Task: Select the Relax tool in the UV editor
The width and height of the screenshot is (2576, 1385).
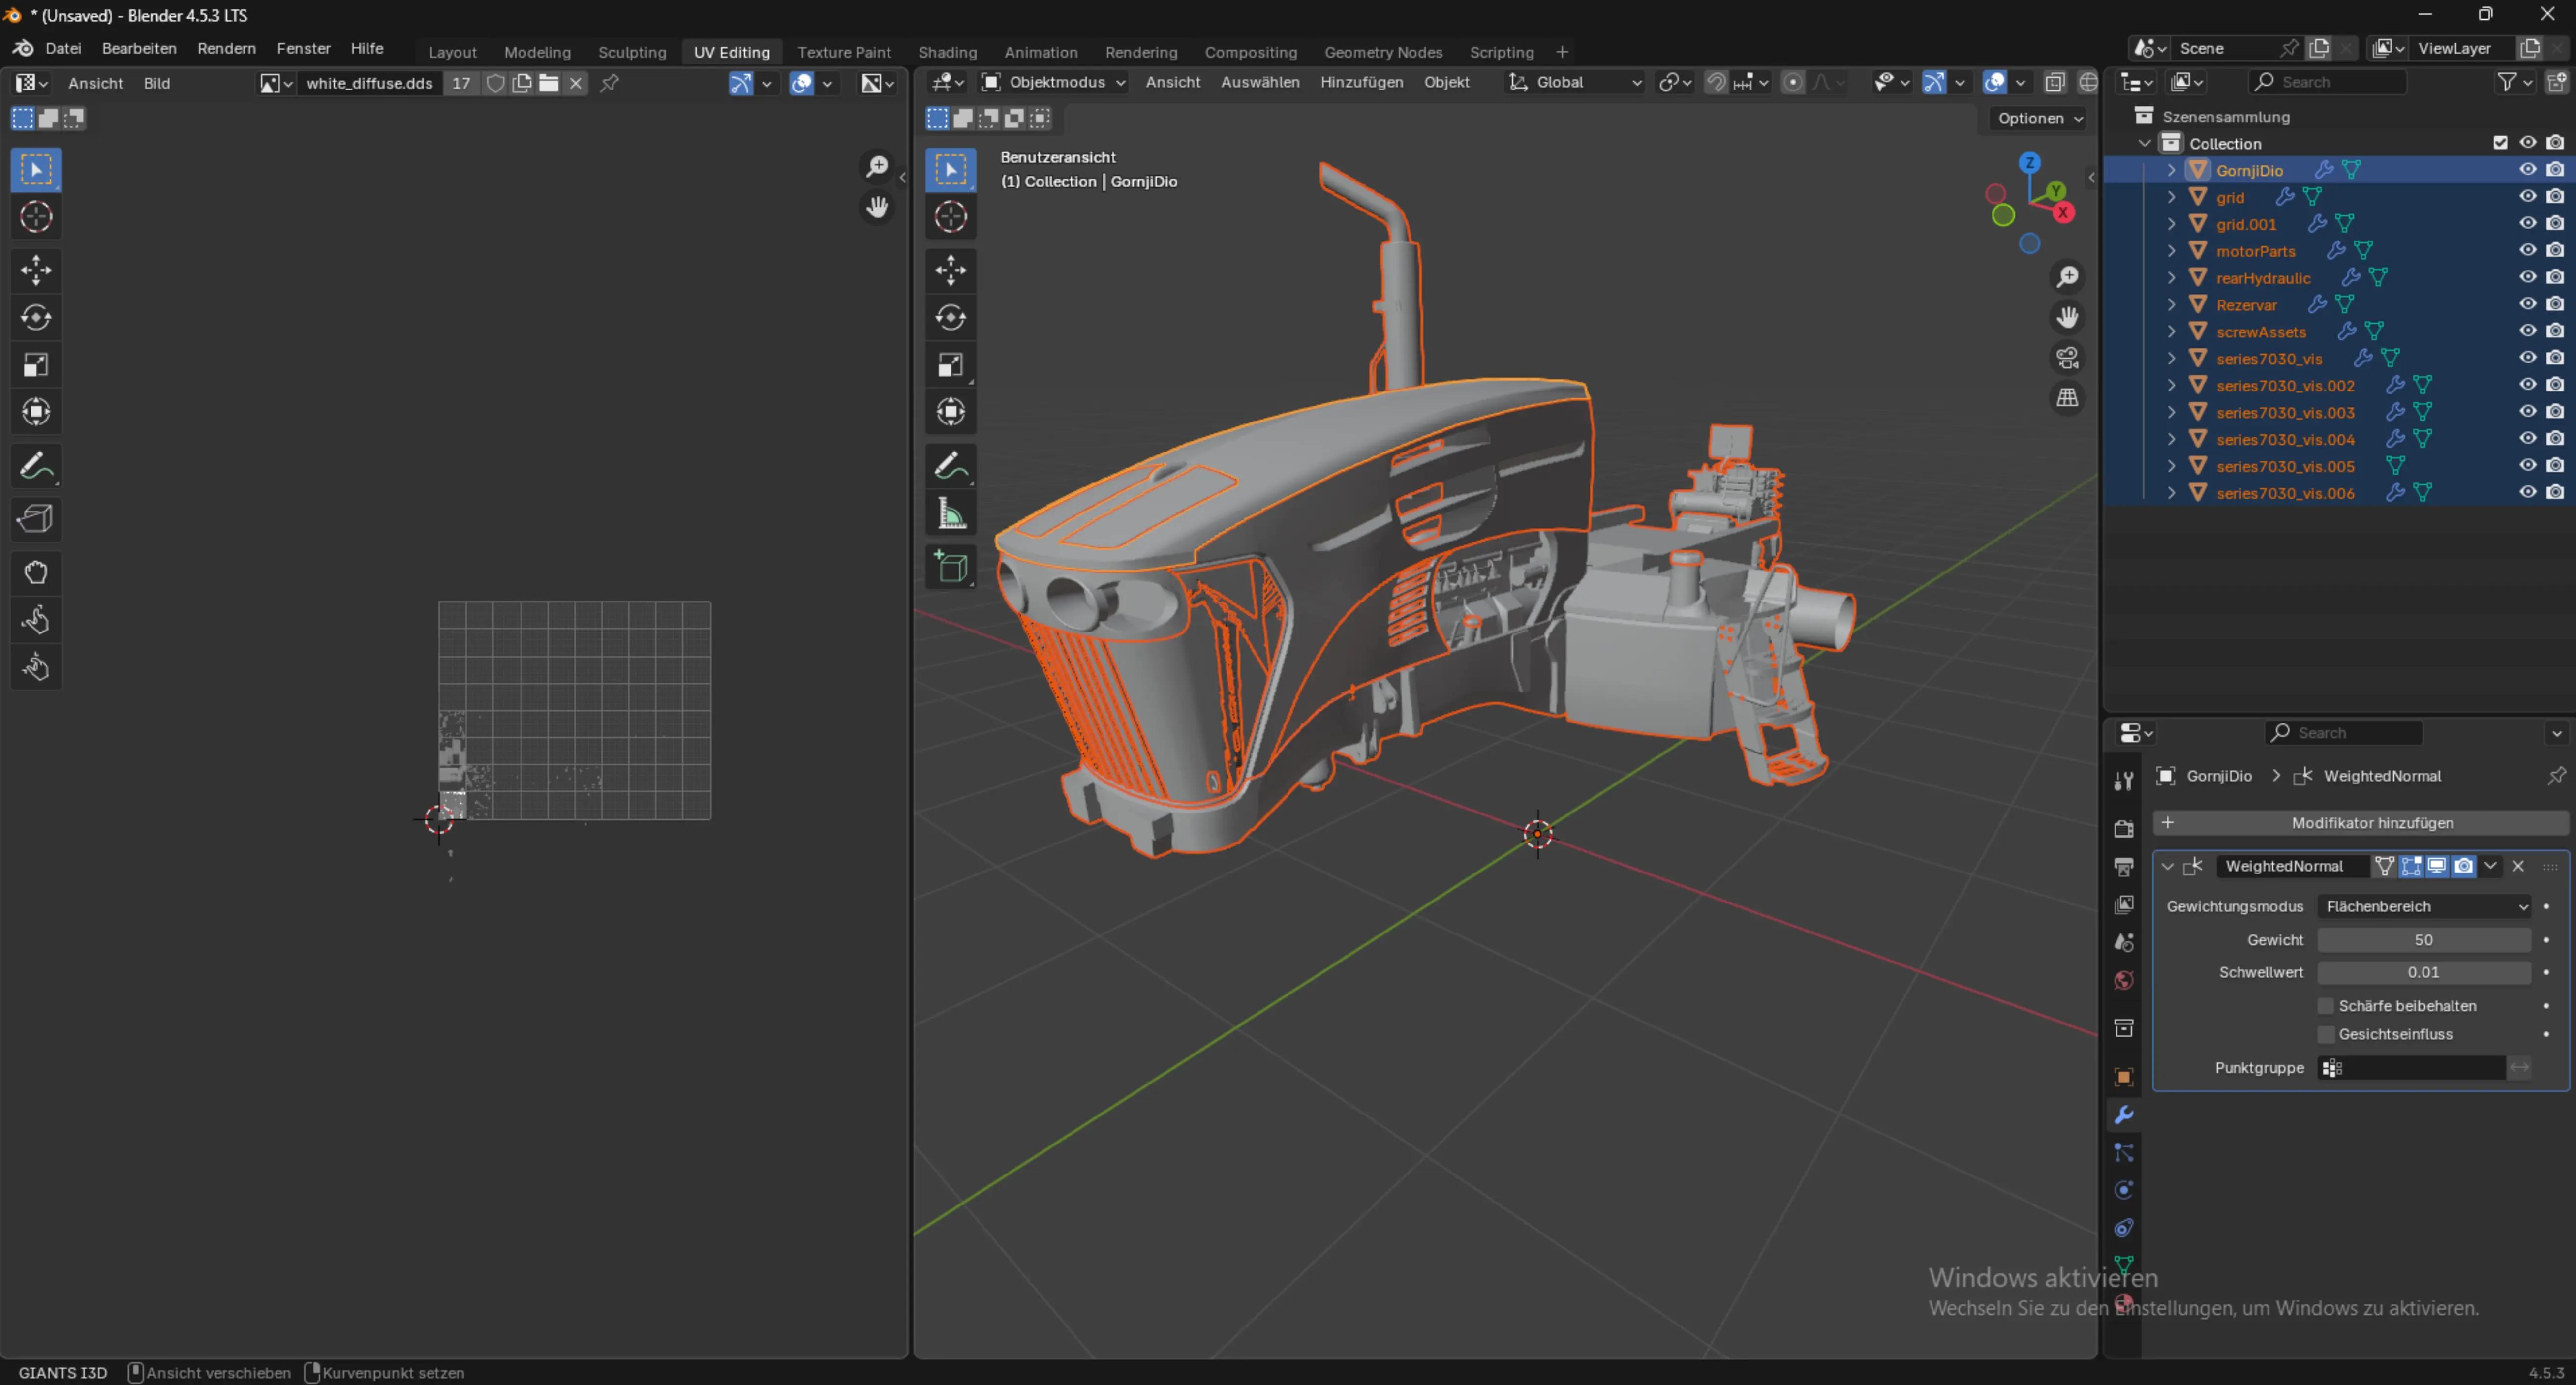Action: pos(36,620)
